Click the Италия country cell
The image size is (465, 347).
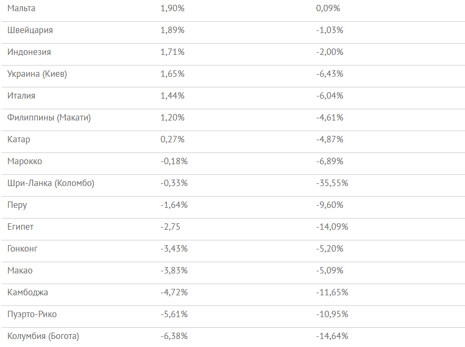click(21, 96)
